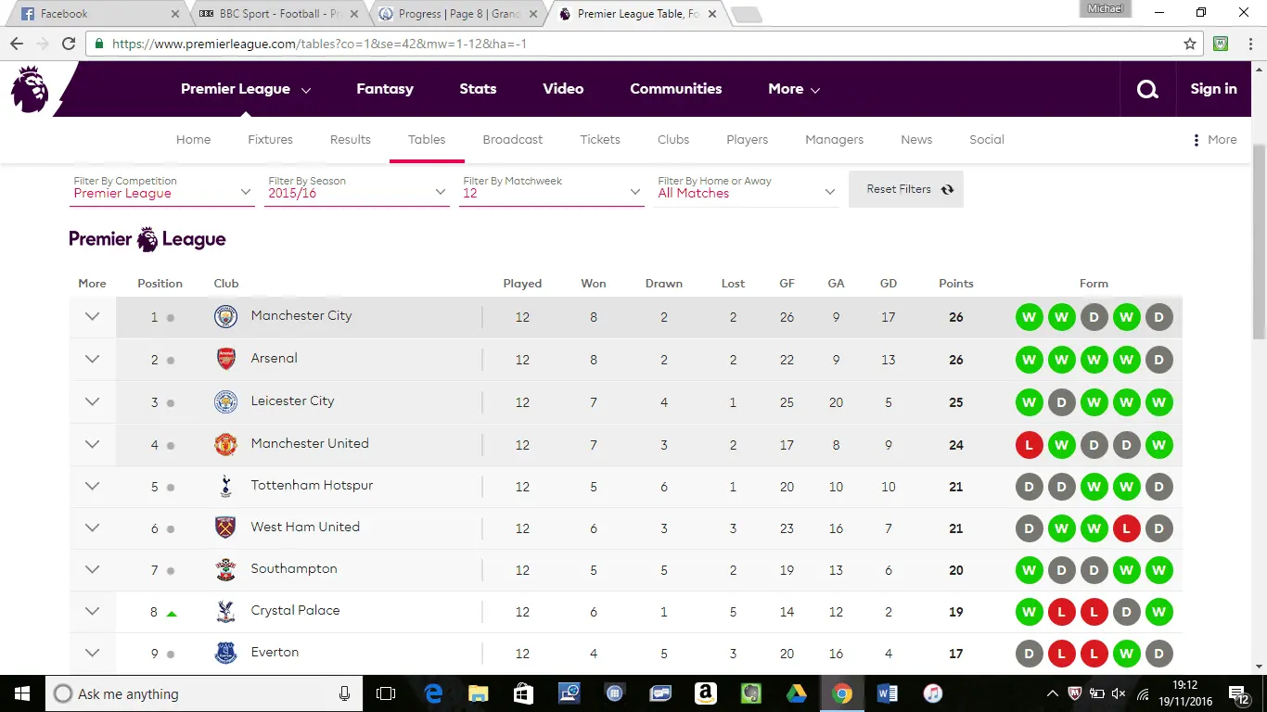Switch to the BBC Sport browser tab

[278, 14]
